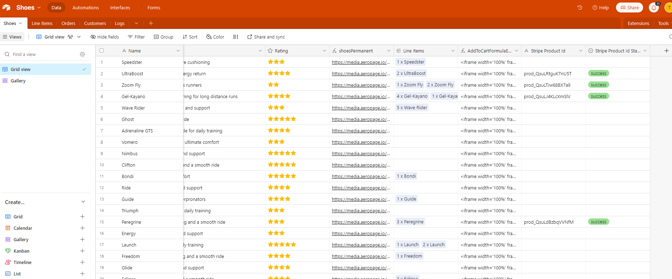Create a new Gallery view plus
Screen dimensions: 672x279
point(82,239)
